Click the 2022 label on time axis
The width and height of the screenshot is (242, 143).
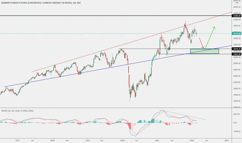192,140
